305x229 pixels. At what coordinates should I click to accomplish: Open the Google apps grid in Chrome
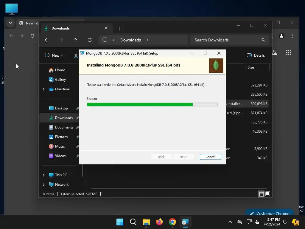tap(288, 52)
